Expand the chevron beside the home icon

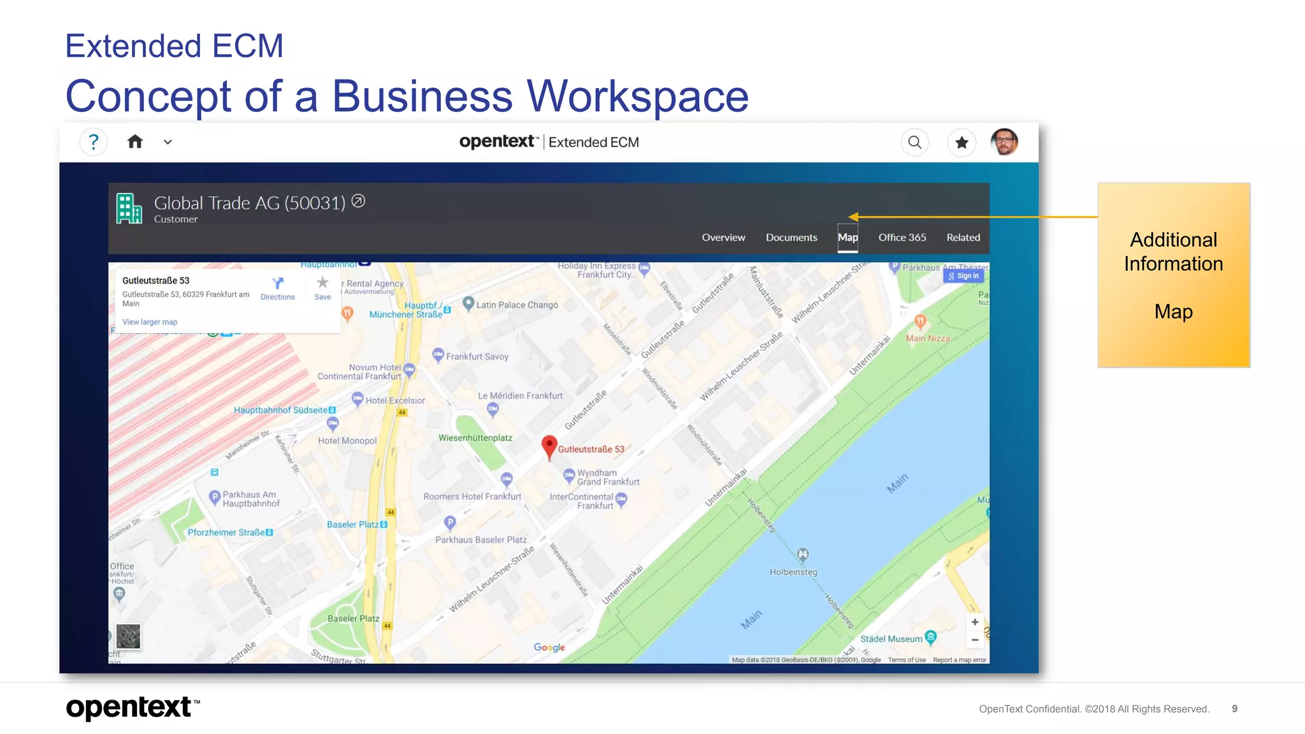coord(168,142)
